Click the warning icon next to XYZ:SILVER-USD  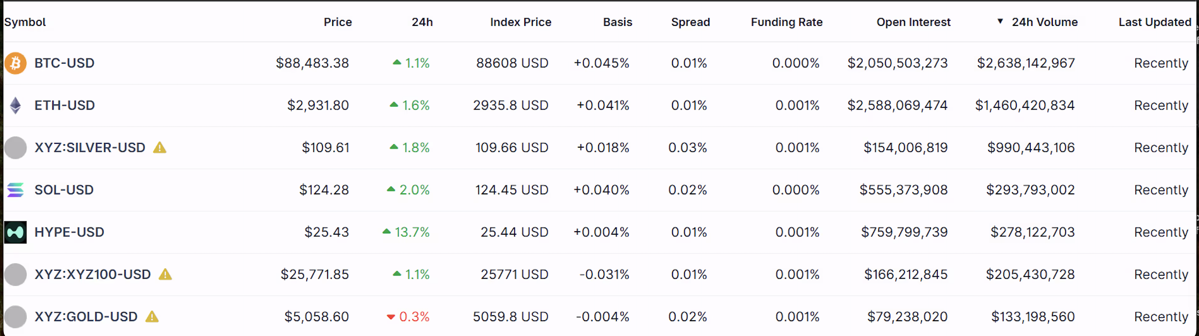click(x=160, y=147)
